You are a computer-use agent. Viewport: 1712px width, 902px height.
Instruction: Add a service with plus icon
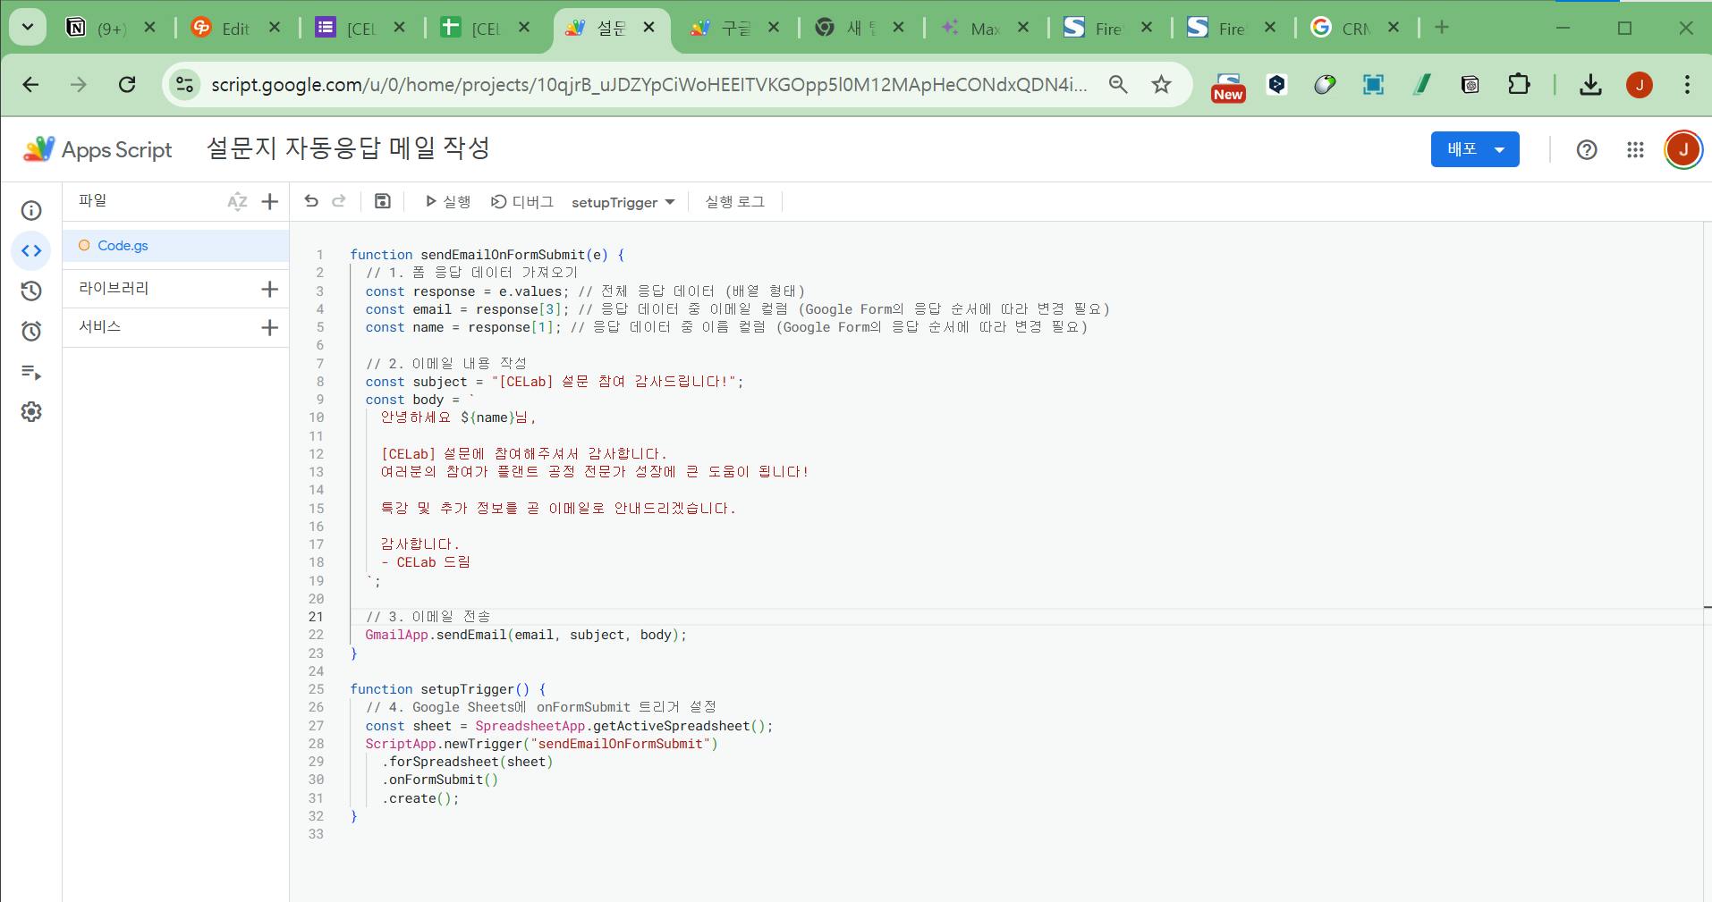(x=269, y=327)
